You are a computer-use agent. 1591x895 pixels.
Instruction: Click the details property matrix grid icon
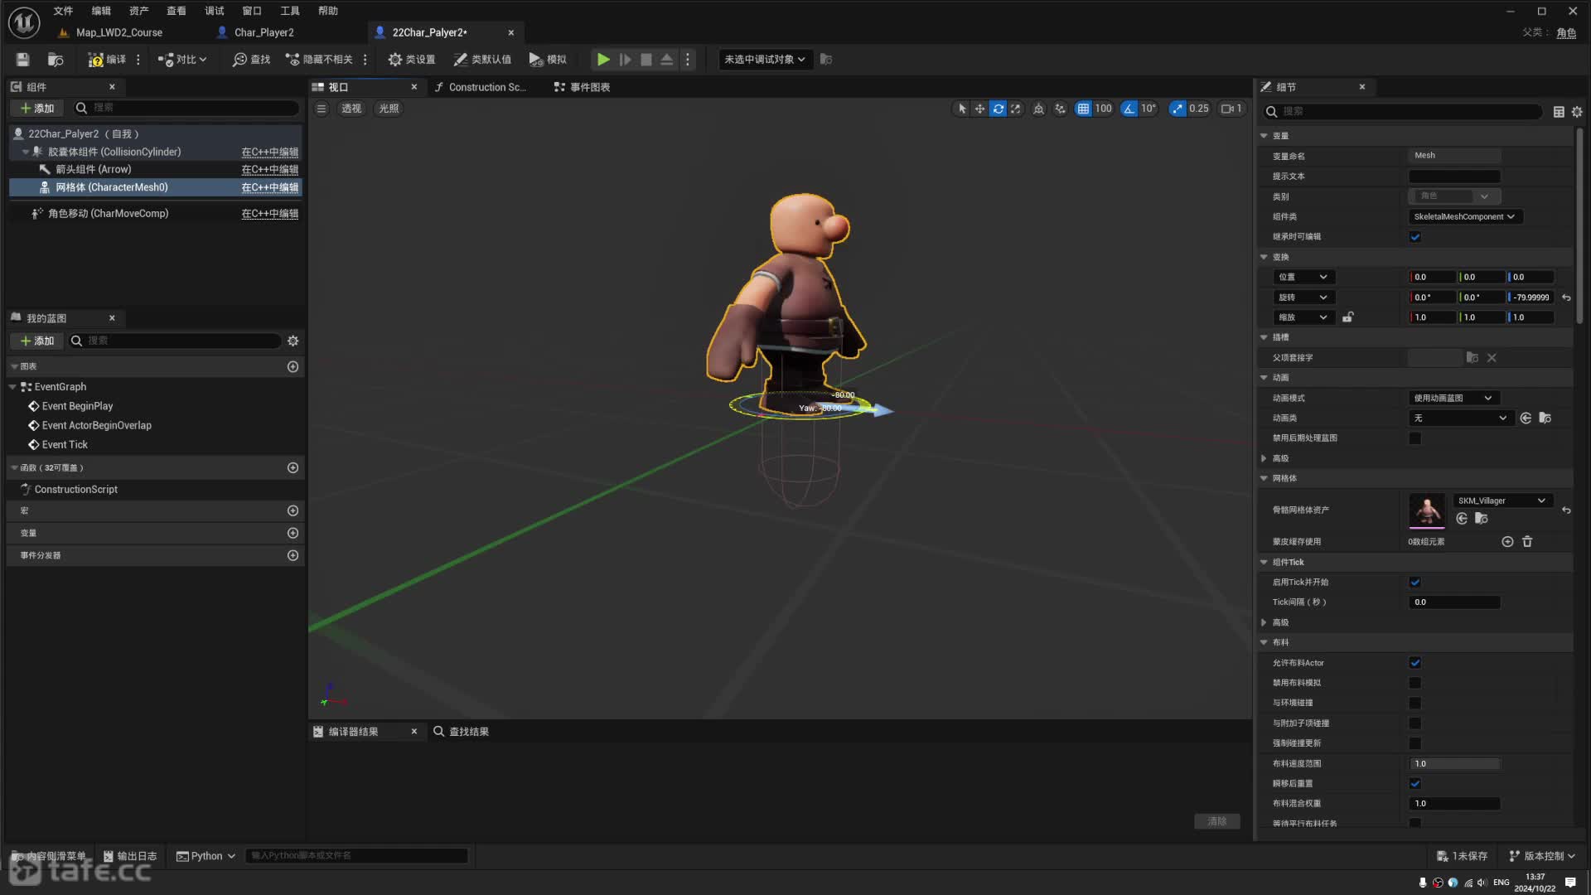(x=1559, y=112)
